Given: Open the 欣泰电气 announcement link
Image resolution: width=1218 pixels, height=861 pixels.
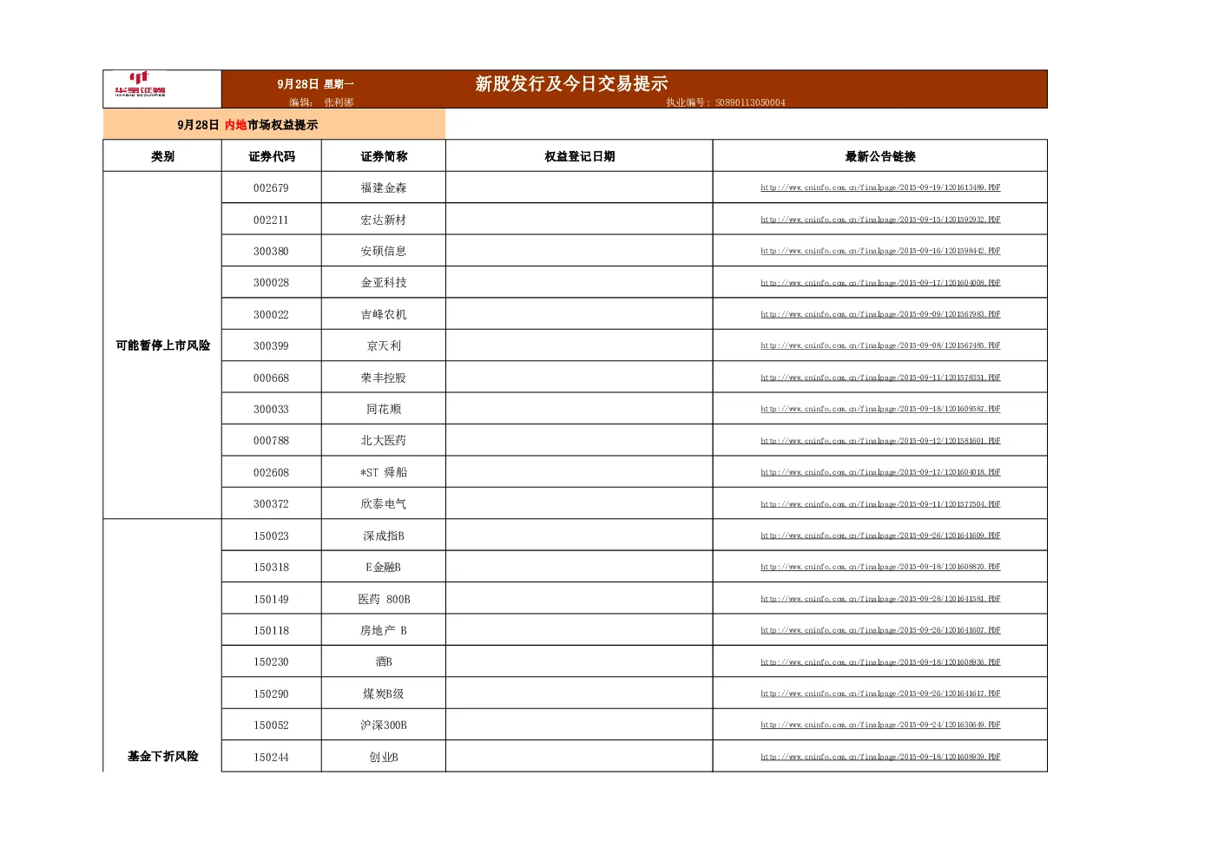Looking at the screenshot, I should click(880, 504).
